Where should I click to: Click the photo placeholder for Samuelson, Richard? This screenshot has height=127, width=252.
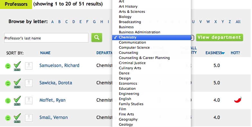[x=29, y=66]
